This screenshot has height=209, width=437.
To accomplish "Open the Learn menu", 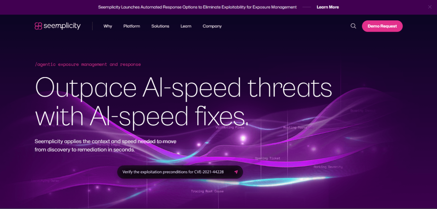I will (186, 26).
